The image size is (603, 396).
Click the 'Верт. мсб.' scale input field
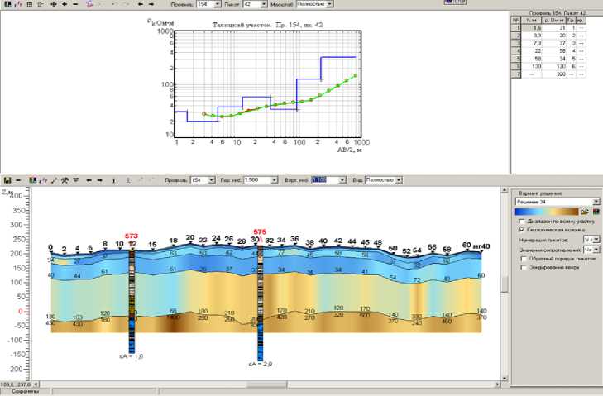318,179
